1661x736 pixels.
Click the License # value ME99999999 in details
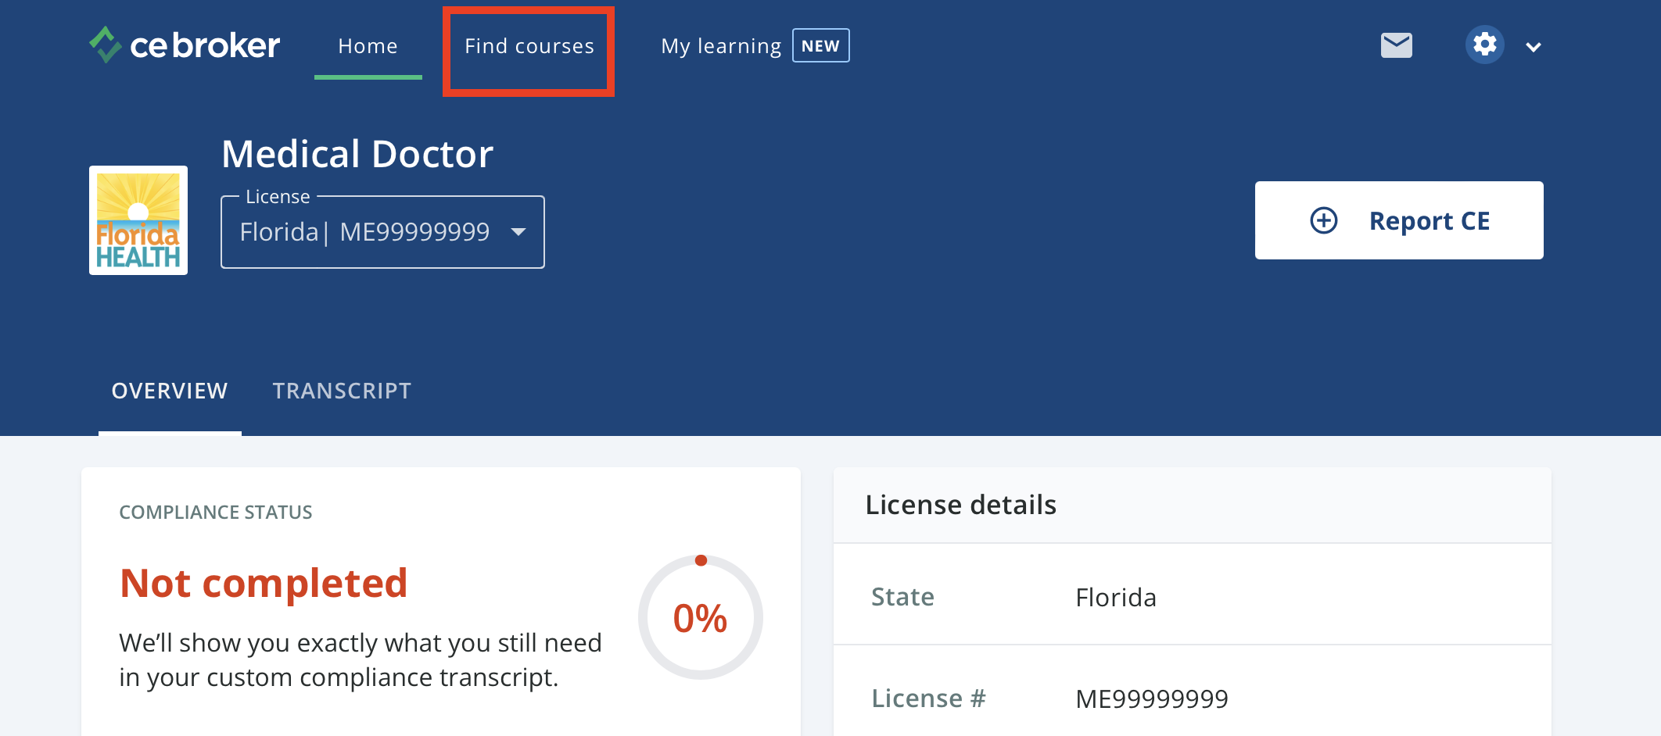(1152, 698)
